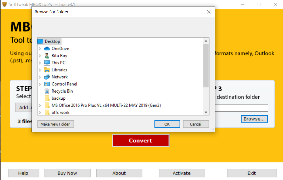
Task: Select the Network label
Action: click(x=60, y=77)
